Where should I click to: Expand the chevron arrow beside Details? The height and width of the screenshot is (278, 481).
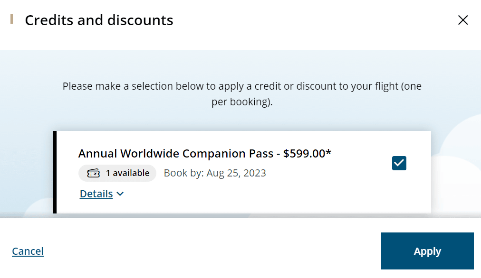120,194
